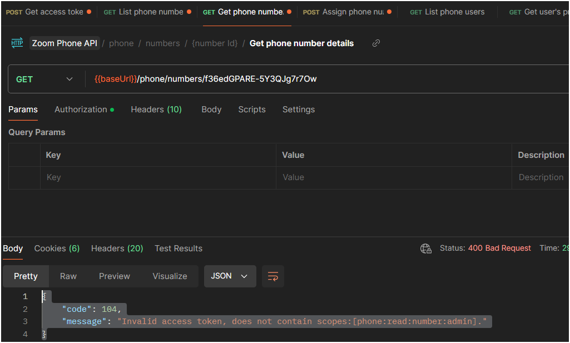Click the request URL input field
570x343 pixels.
tap(327, 79)
